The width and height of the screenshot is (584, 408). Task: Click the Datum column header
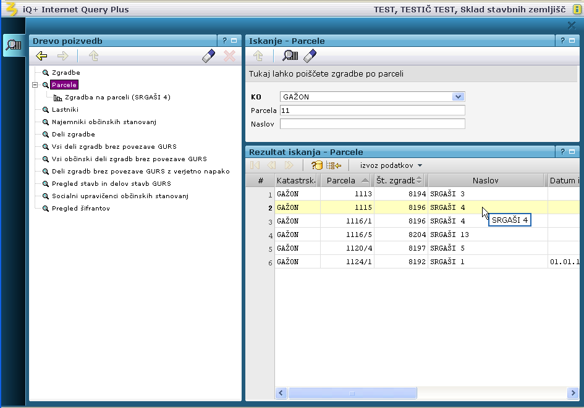pyautogui.click(x=564, y=180)
